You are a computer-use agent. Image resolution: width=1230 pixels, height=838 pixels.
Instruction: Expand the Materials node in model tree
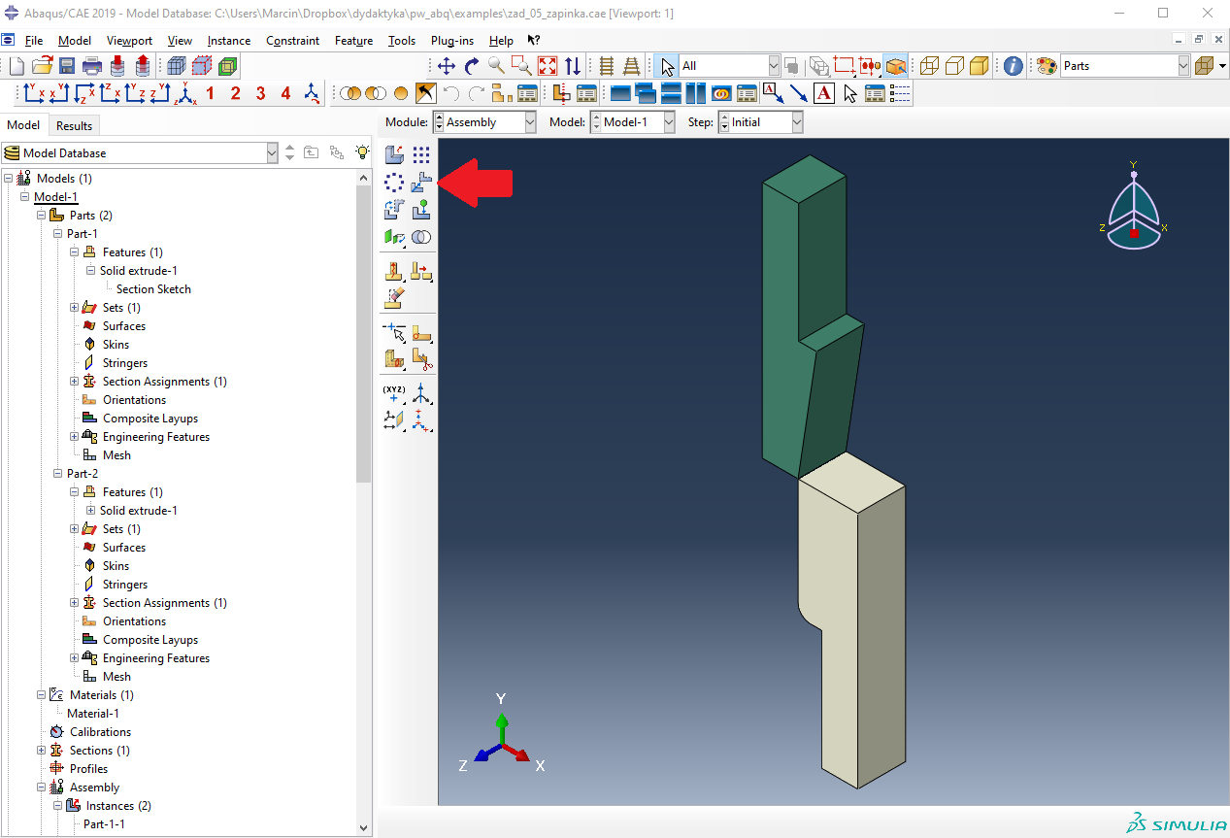pos(42,695)
